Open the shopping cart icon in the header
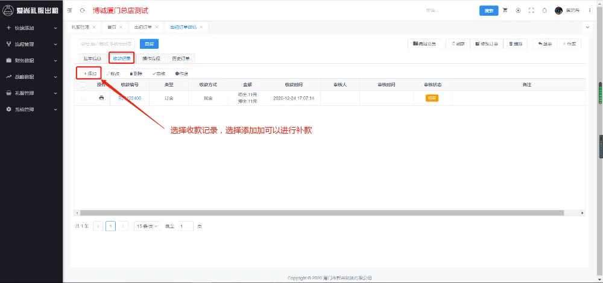The image size is (603, 283). click(505, 11)
